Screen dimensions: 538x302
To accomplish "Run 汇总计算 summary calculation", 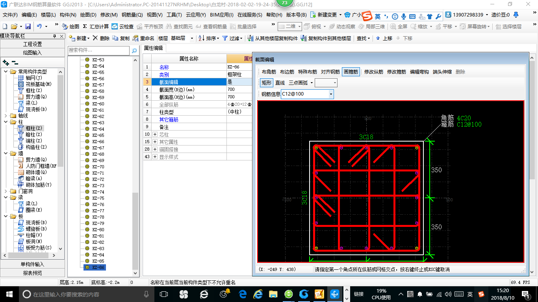I will [96, 26].
